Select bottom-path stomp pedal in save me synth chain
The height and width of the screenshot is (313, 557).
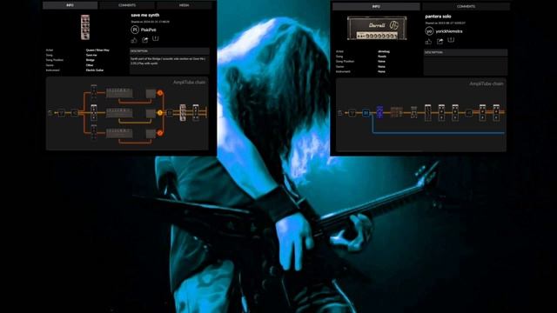(x=94, y=132)
